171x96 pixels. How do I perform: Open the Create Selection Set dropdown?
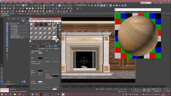click(81, 5)
